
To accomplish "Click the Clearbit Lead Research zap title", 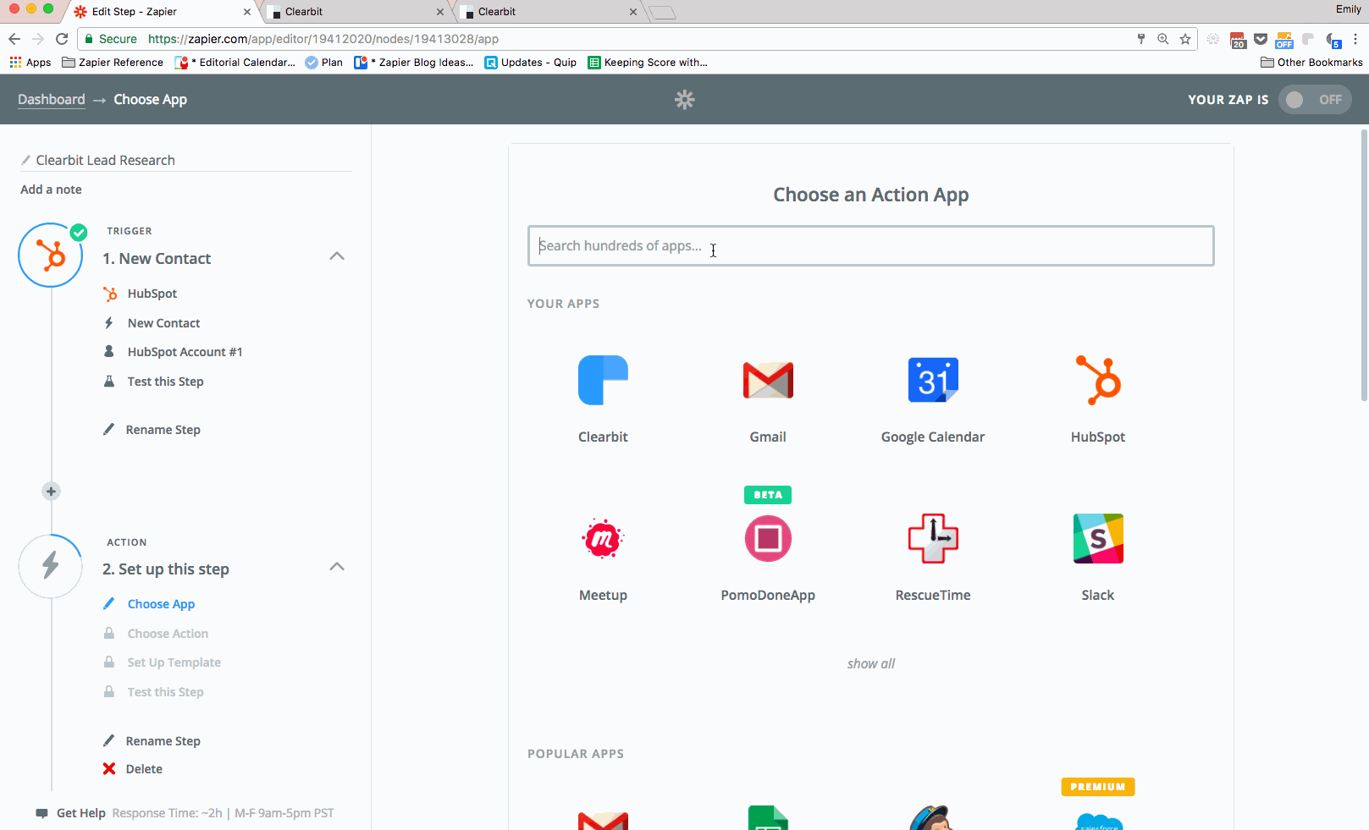I will tap(105, 160).
